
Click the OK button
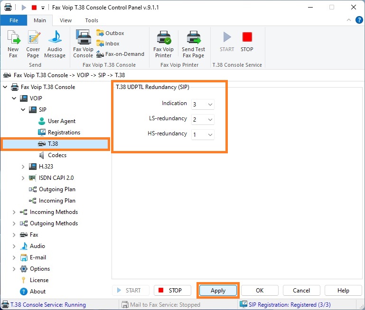point(260,291)
